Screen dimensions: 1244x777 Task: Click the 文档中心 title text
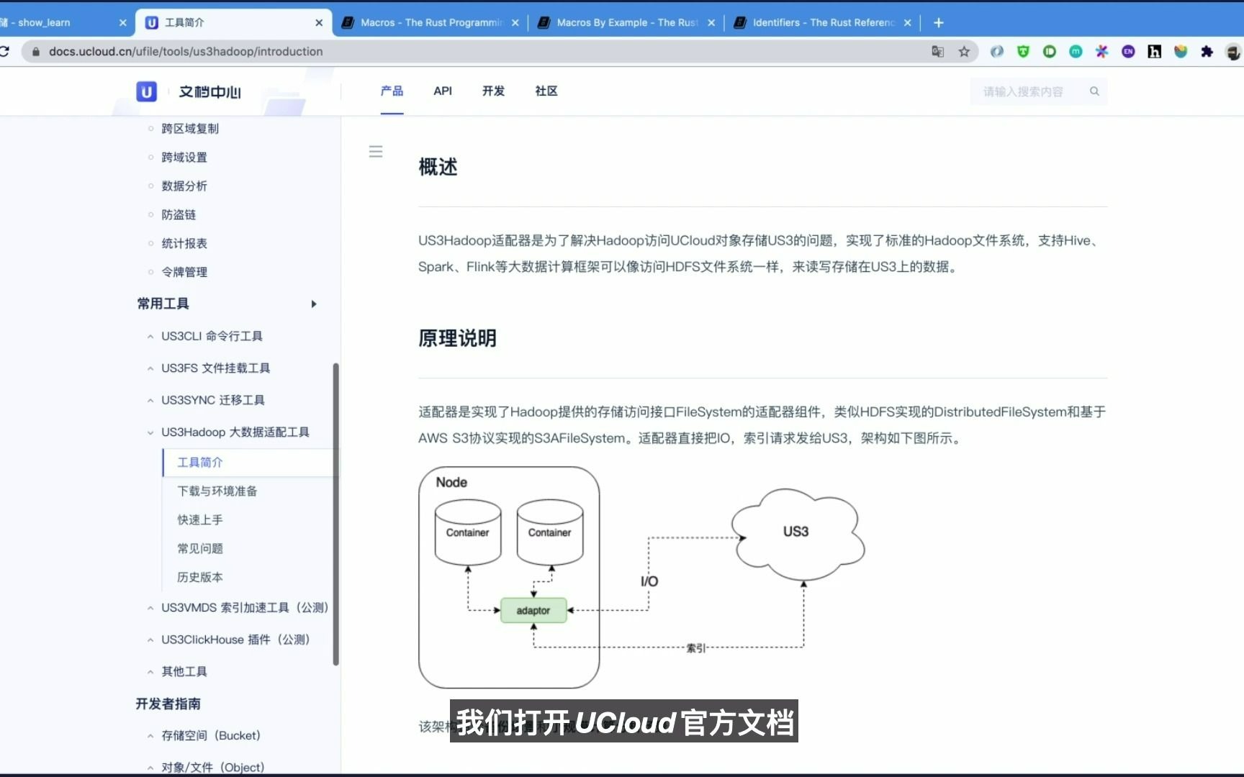coord(209,92)
